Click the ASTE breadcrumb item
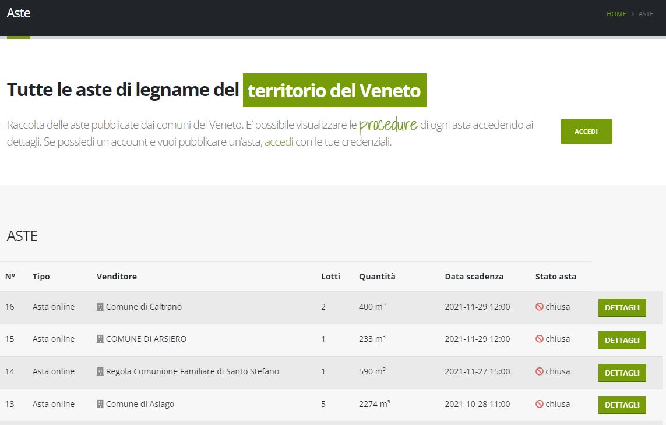This screenshot has height=425, width=666. (646, 14)
